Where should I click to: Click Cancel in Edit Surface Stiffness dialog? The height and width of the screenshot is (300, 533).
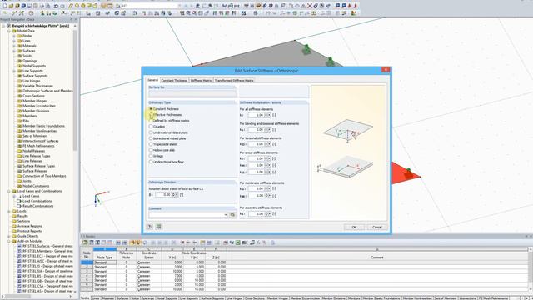(376, 227)
